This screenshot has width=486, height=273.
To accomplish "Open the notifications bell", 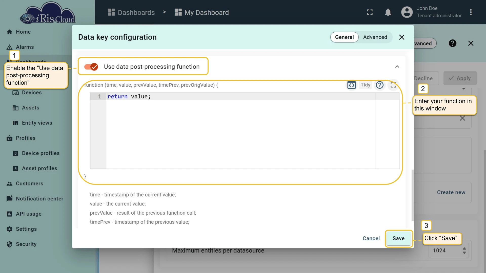I will pyautogui.click(x=388, y=12).
